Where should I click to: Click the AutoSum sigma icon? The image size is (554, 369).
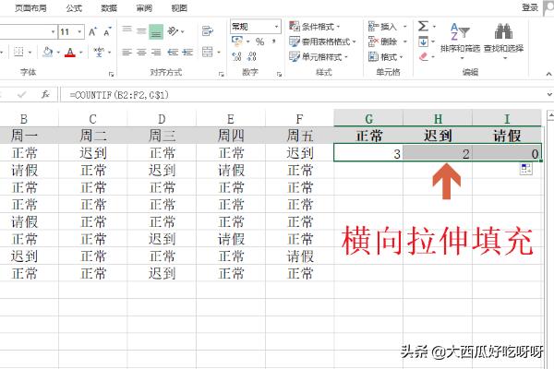424,27
